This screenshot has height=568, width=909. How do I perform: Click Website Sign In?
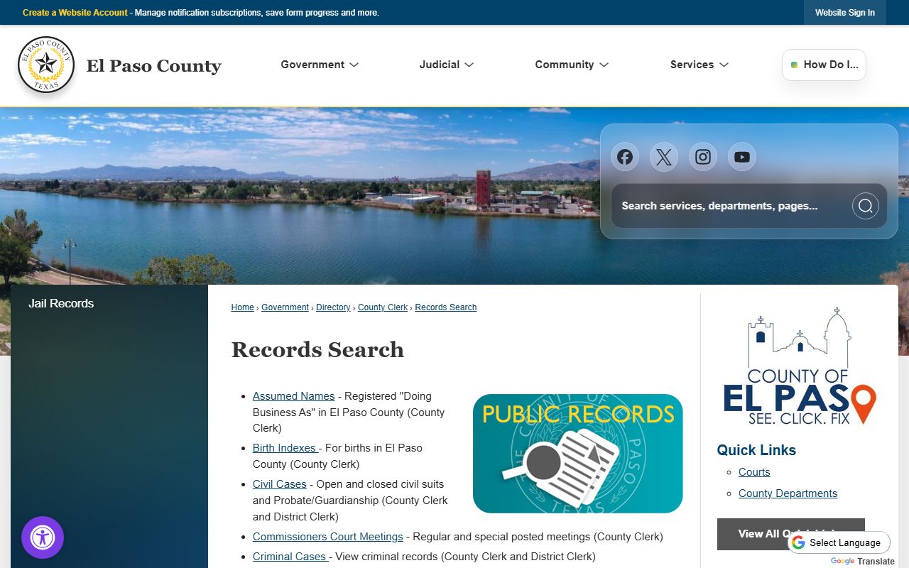click(845, 13)
